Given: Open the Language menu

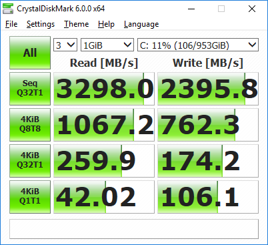Looking at the screenshot, I should [141, 24].
